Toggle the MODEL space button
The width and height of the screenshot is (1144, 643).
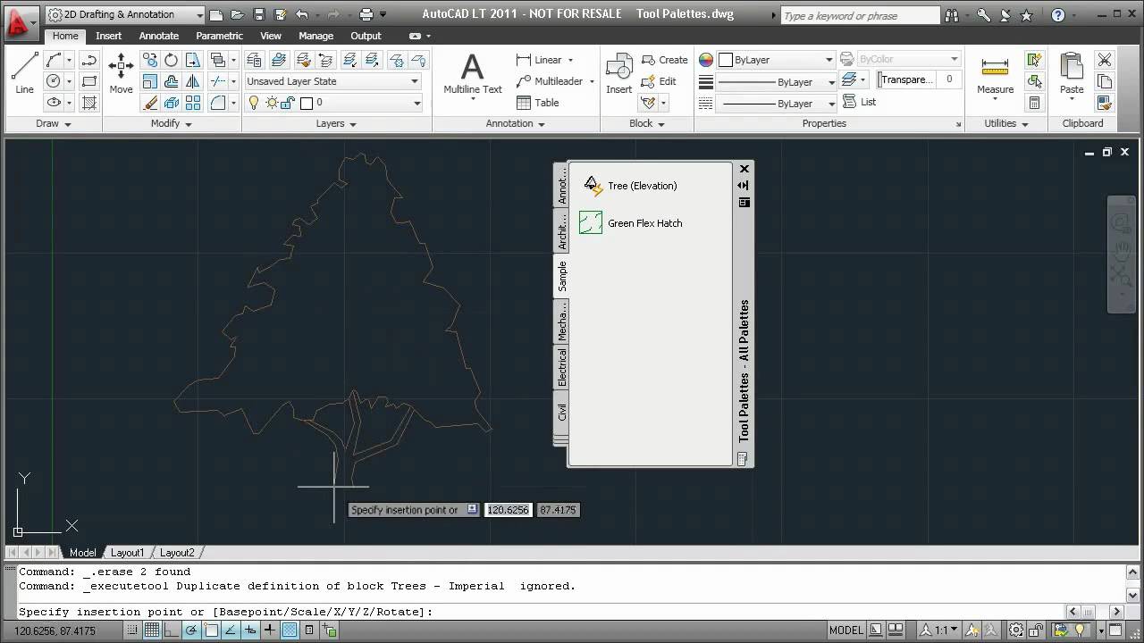846,630
